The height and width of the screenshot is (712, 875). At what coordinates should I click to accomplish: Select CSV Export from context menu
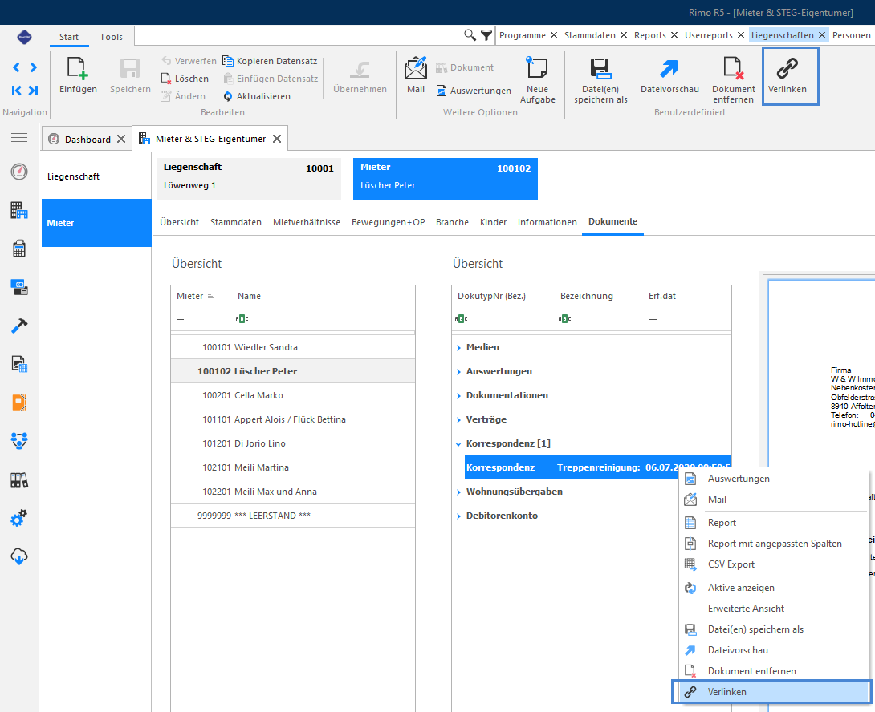[x=773, y=564]
